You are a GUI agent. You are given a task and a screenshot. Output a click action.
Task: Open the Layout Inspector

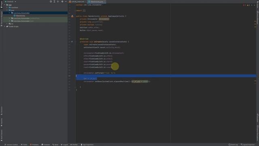click(248, 144)
